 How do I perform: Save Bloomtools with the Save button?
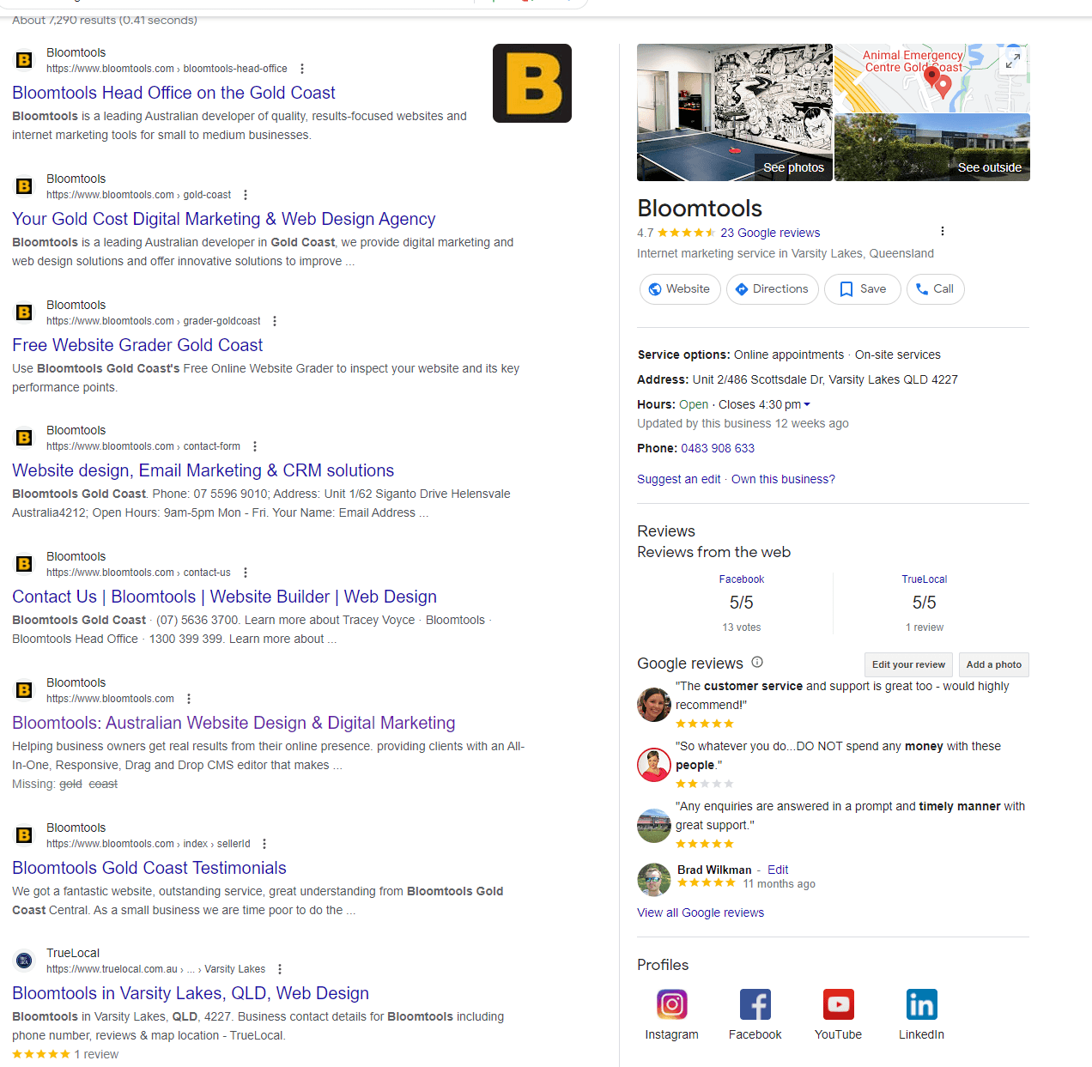(862, 289)
